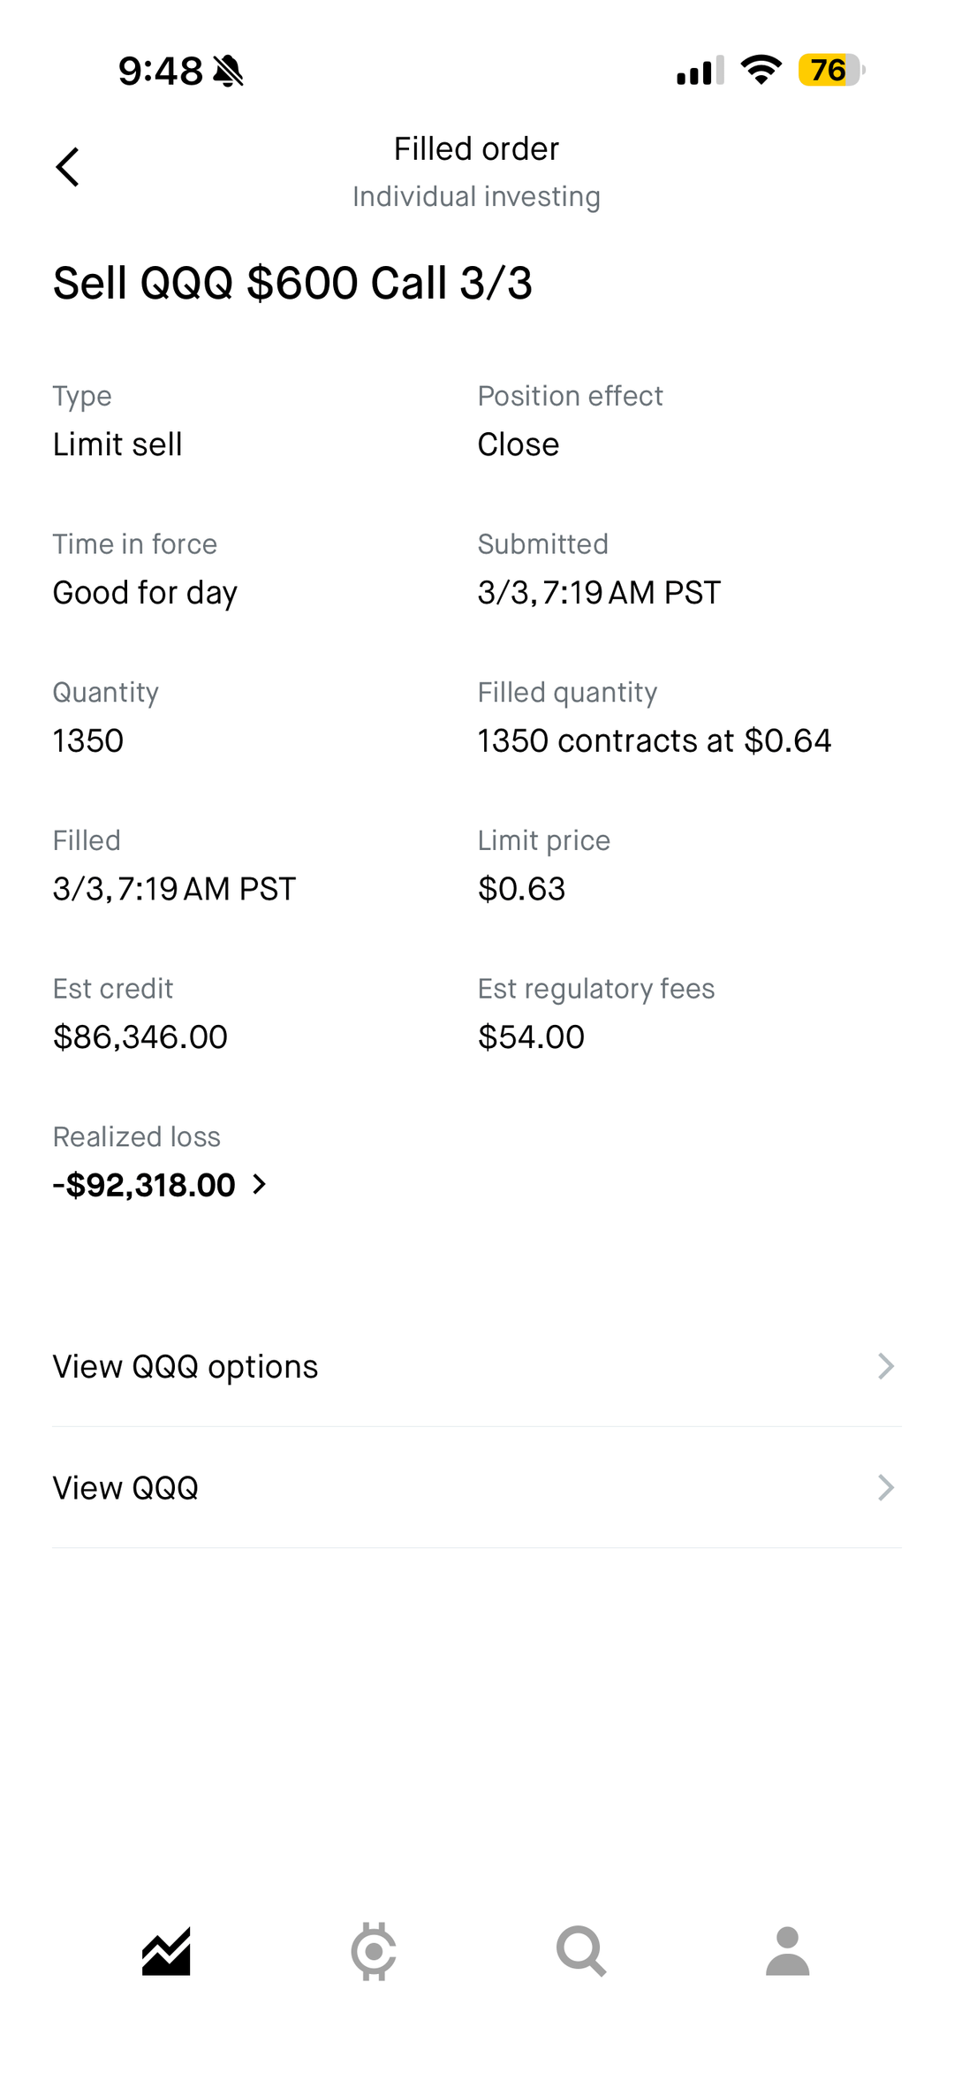Viewport: 954px width, 2073px height.
Task: Open the search magnifier tab
Action: (x=580, y=1951)
